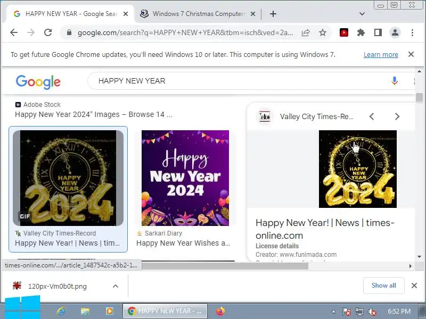Open Firefox from the taskbar
Image resolution: width=426 pixels, height=319 pixels.
pos(220,311)
